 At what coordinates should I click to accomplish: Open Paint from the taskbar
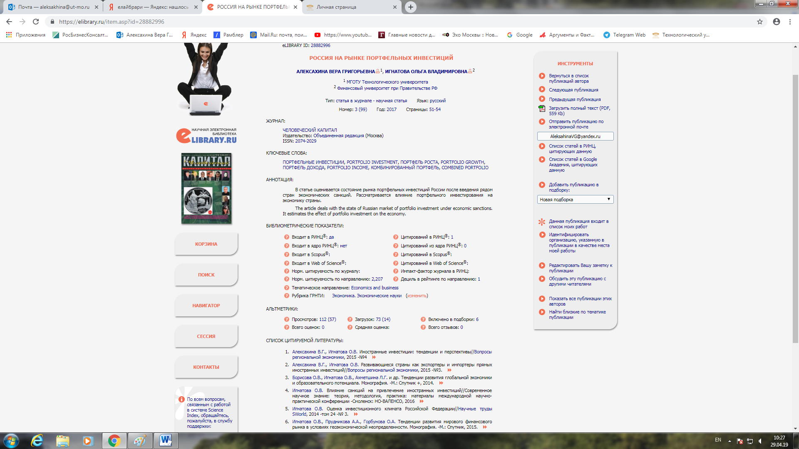(x=139, y=441)
